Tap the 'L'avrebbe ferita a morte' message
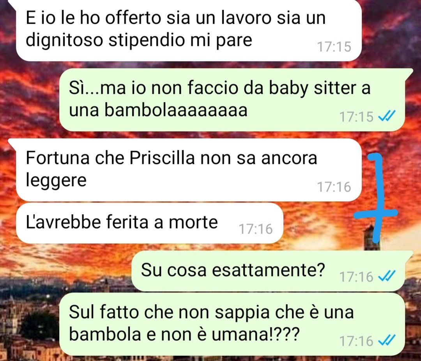The height and width of the screenshot is (361, 421). [x=150, y=223]
